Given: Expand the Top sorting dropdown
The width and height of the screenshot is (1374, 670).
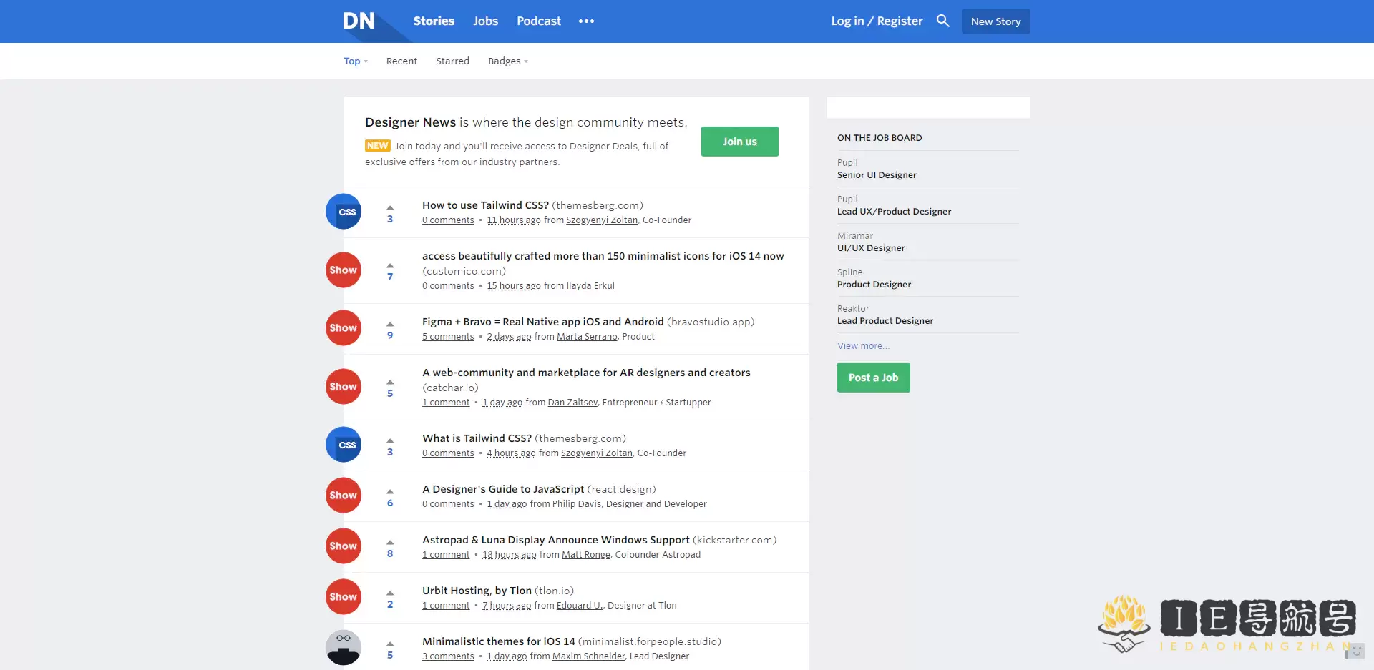Looking at the screenshot, I should point(356,61).
